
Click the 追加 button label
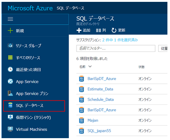(x=86, y=30)
